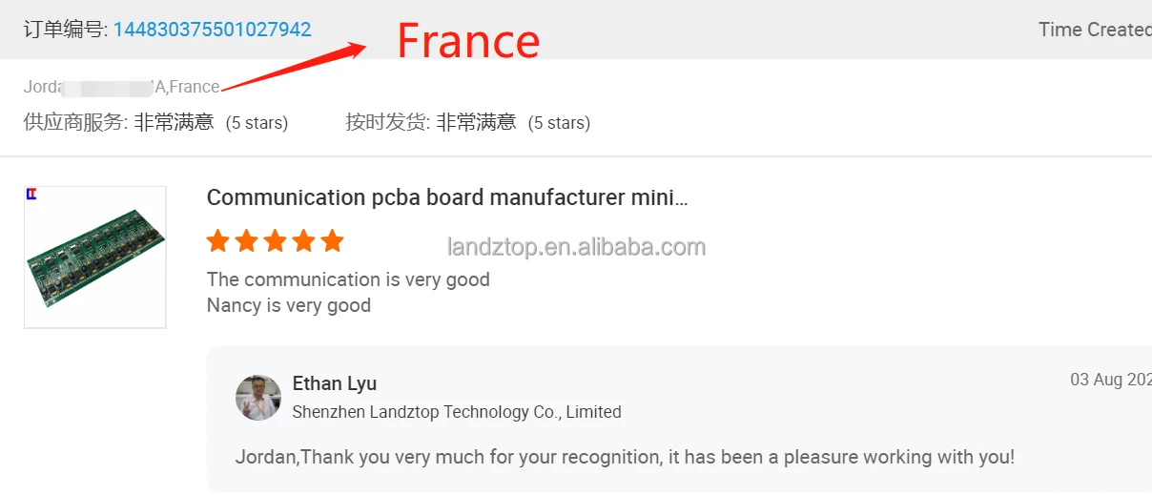Open the Communication pcba board product title
The image size is (1152, 495).
(x=447, y=197)
